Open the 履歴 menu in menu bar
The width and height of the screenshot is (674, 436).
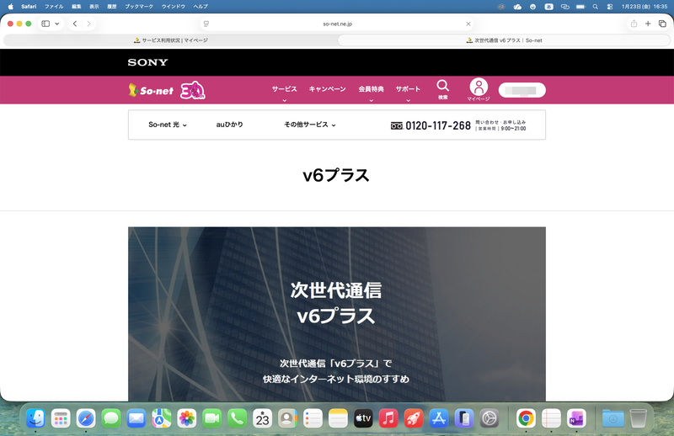(112, 7)
